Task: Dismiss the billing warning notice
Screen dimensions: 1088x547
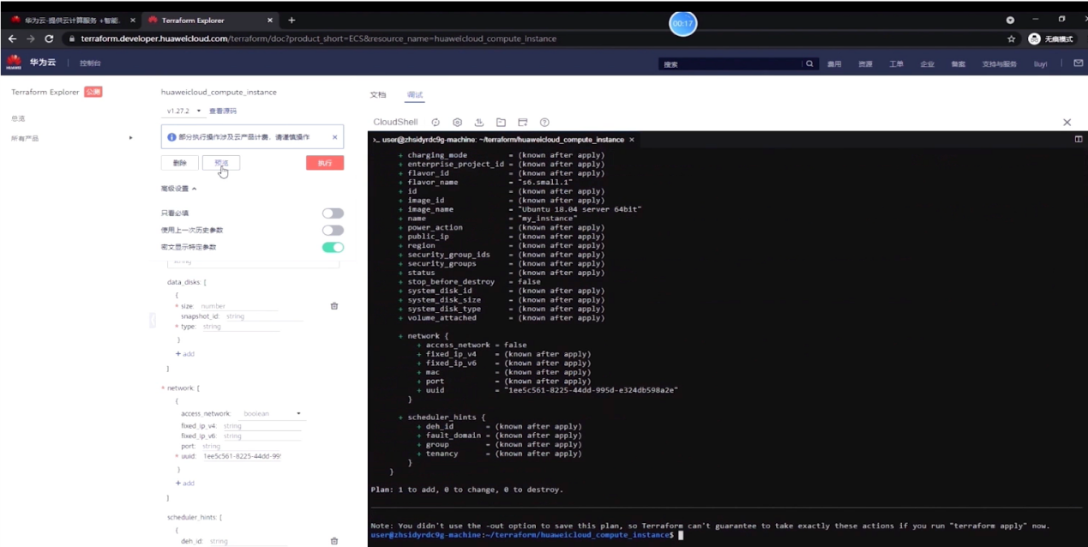Action: (x=334, y=137)
